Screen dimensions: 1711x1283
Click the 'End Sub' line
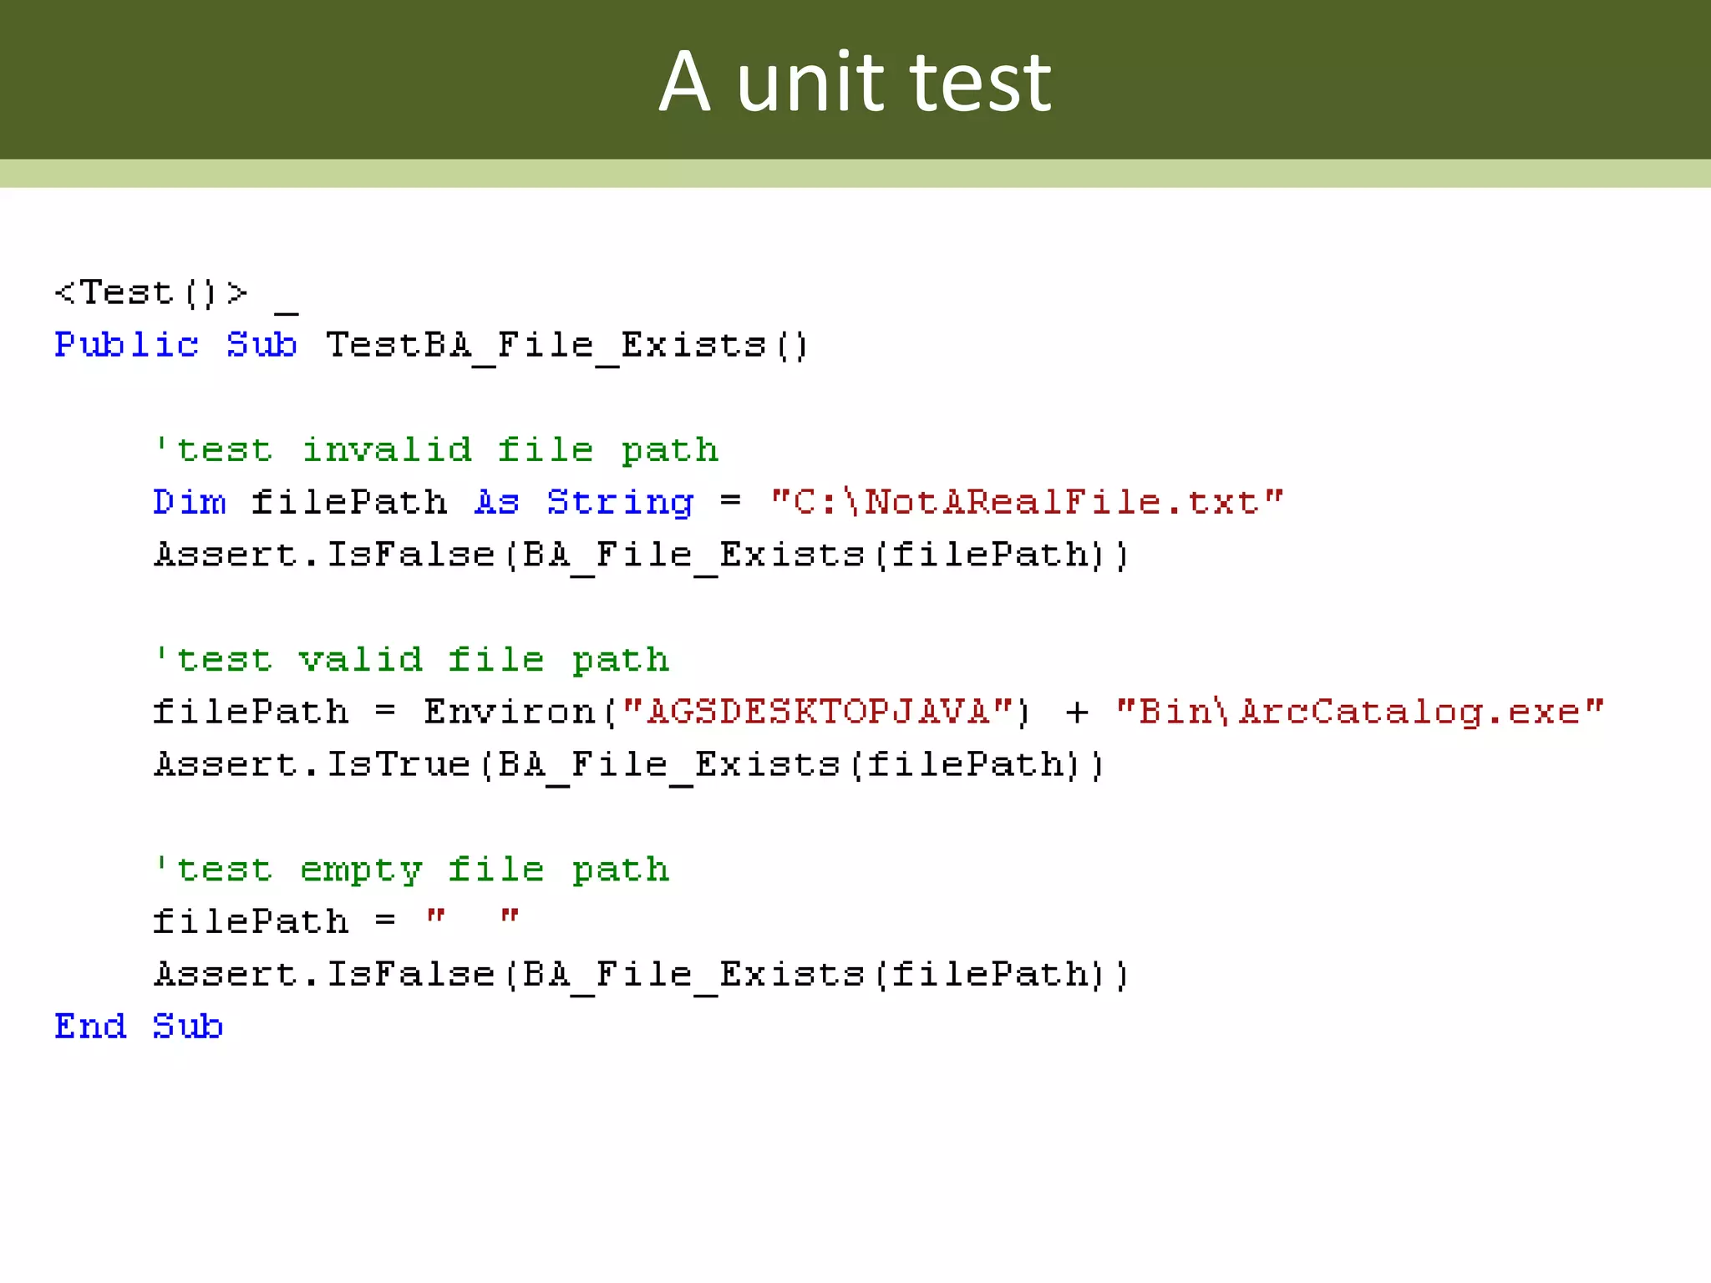tap(139, 1027)
